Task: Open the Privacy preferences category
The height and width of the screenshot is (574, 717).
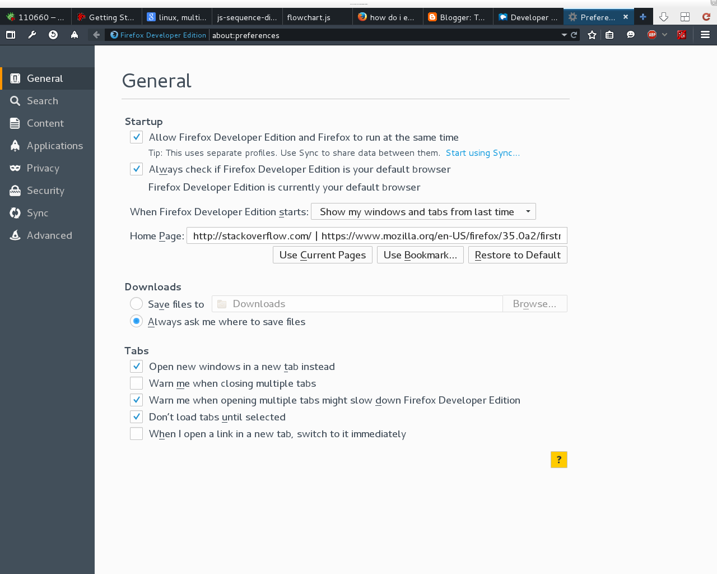Action: [48, 168]
